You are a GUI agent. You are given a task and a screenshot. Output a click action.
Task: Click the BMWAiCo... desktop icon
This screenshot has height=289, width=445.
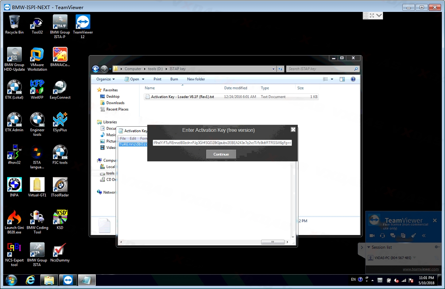[60, 57]
